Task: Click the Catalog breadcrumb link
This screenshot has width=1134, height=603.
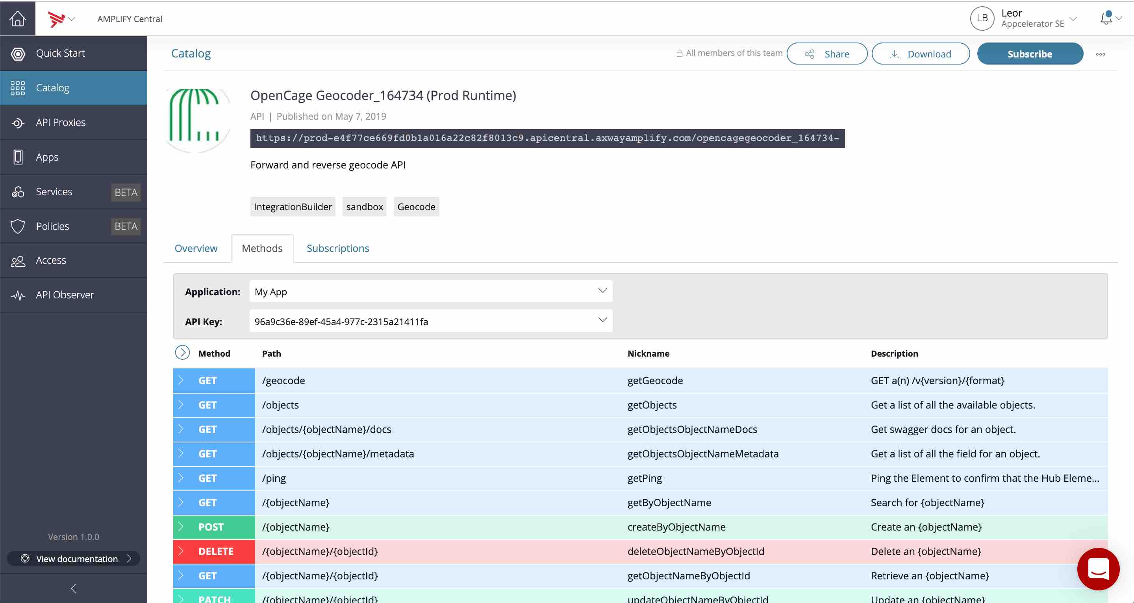Action: point(191,53)
